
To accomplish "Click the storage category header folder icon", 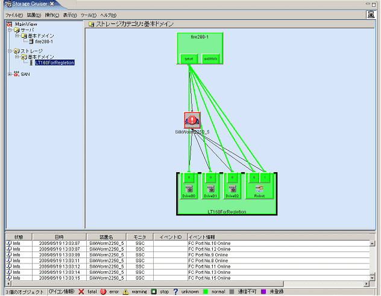I will coord(92,24).
